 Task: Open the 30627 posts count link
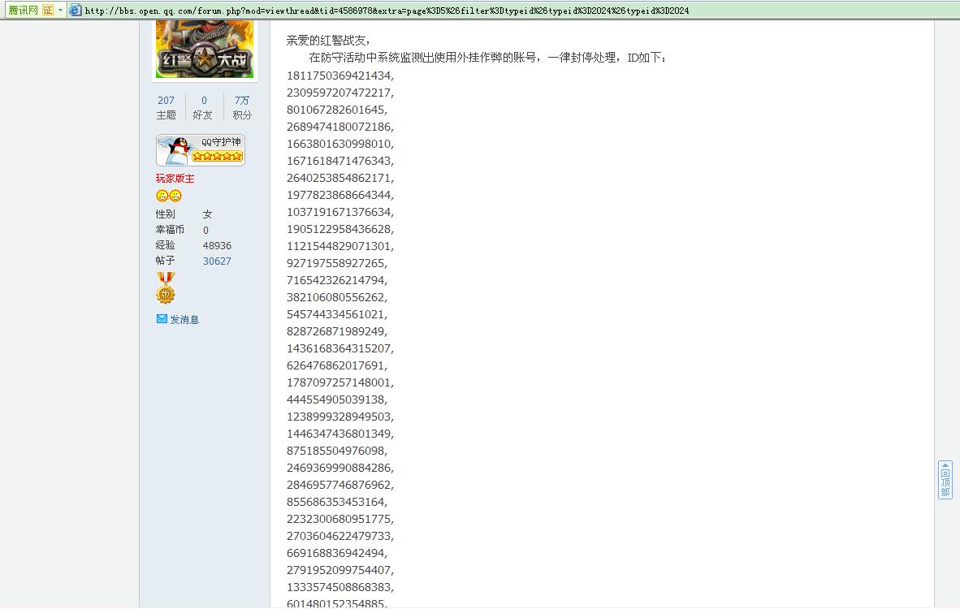tap(217, 261)
